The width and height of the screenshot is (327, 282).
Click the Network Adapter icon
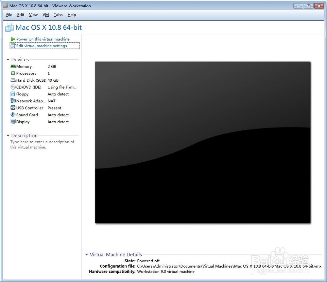(x=13, y=101)
